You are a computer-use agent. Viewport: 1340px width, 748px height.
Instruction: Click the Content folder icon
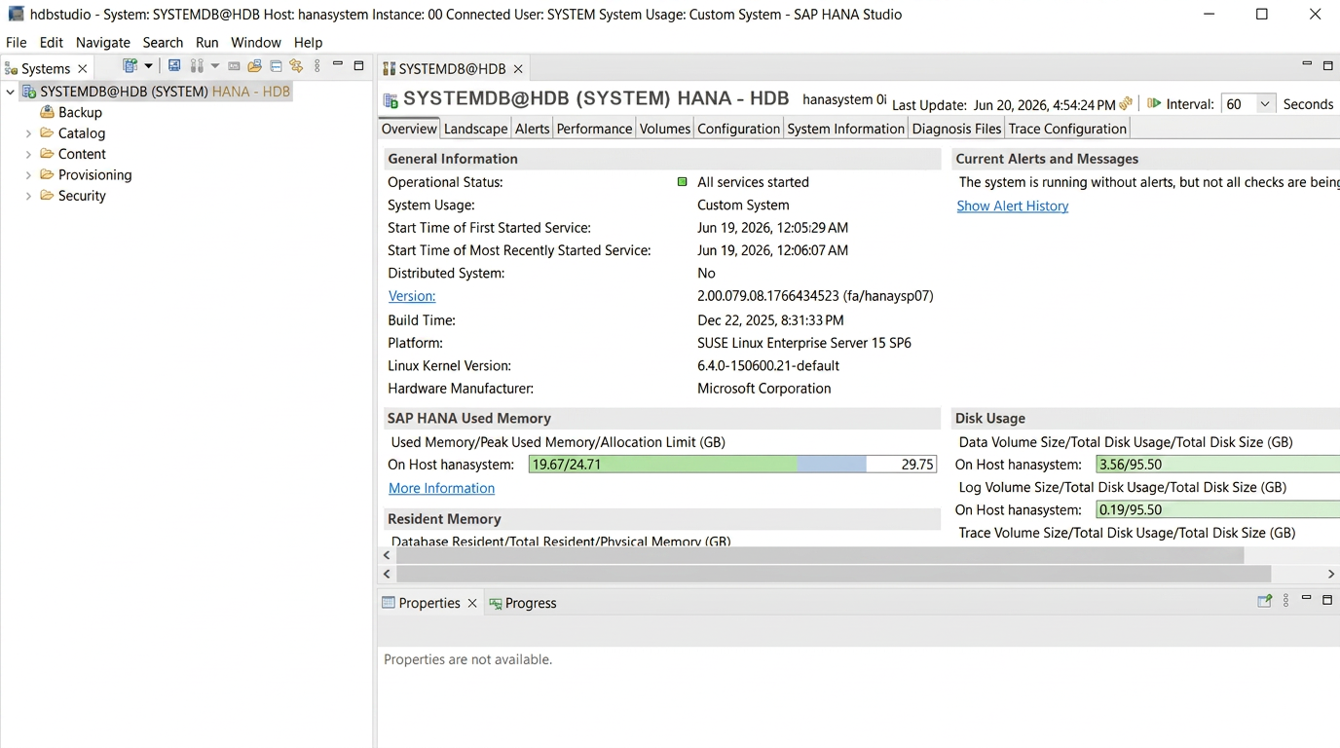tap(47, 153)
